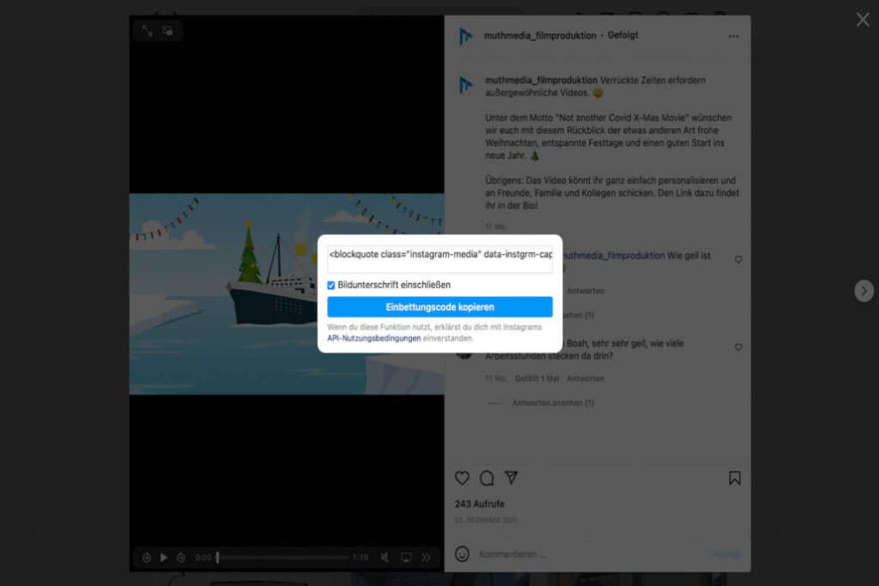This screenshot has width=879, height=586.
Task: Enter fullscreen with the expand arrows icon
Action: coord(148,30)
